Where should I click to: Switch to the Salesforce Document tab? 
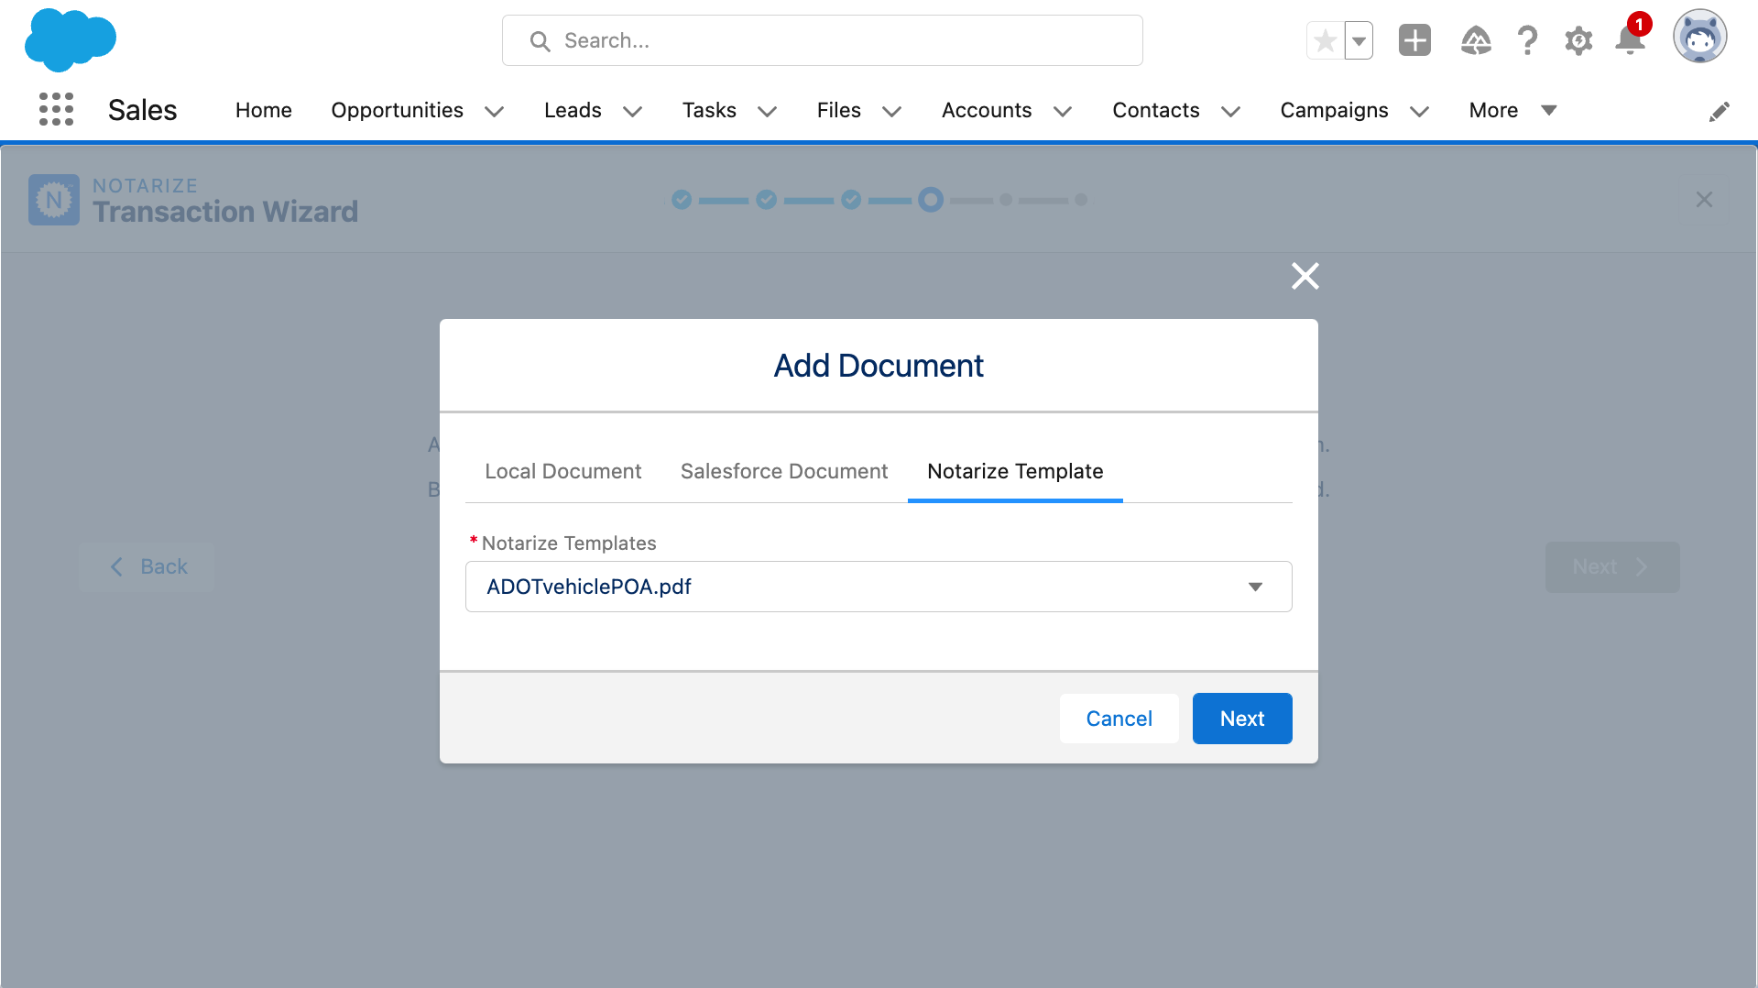tap(784, 471)
